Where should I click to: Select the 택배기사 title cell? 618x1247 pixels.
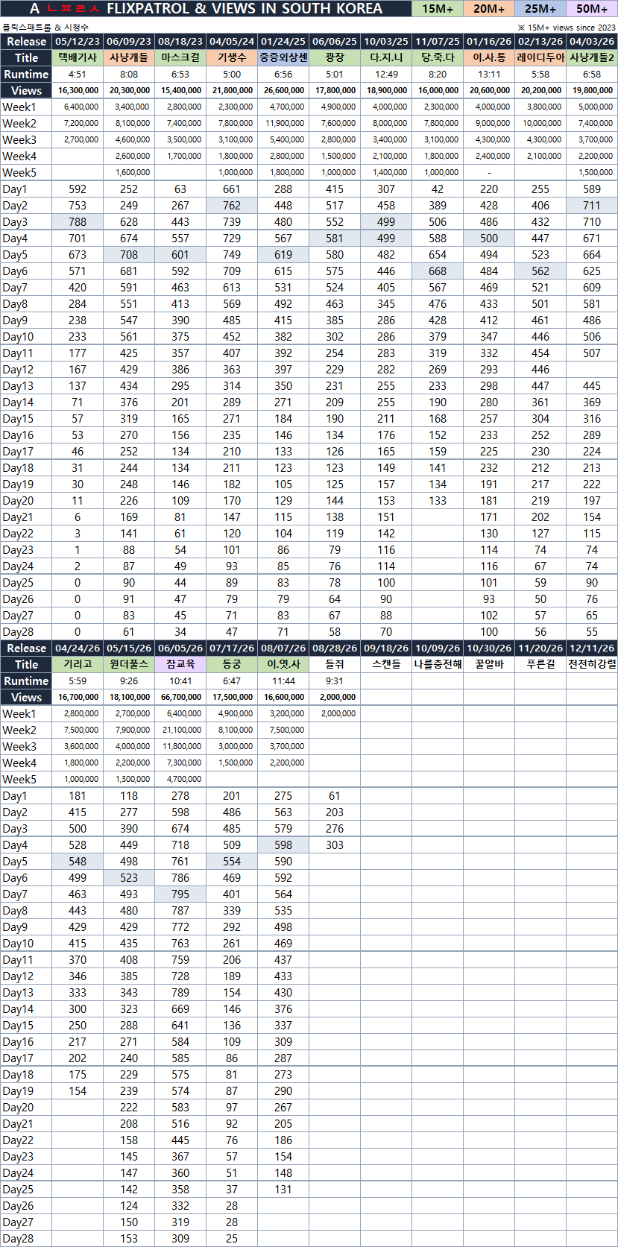78,57
